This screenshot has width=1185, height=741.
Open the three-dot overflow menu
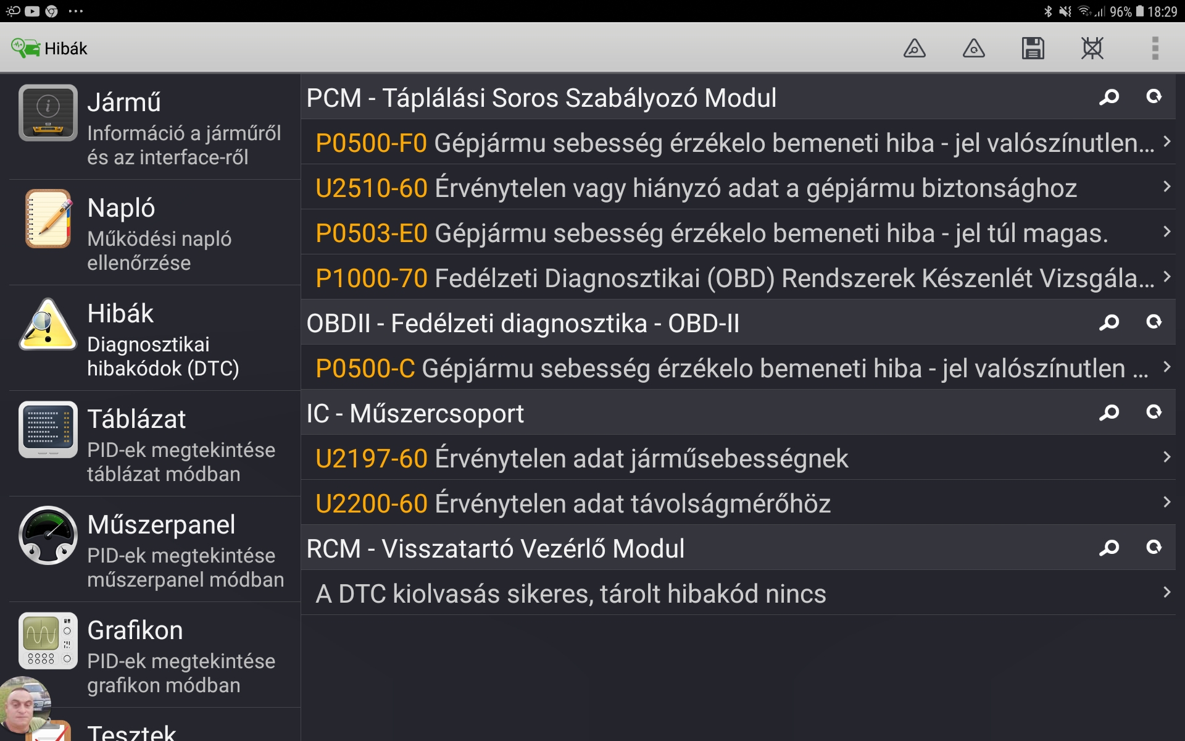[1155, 48]
